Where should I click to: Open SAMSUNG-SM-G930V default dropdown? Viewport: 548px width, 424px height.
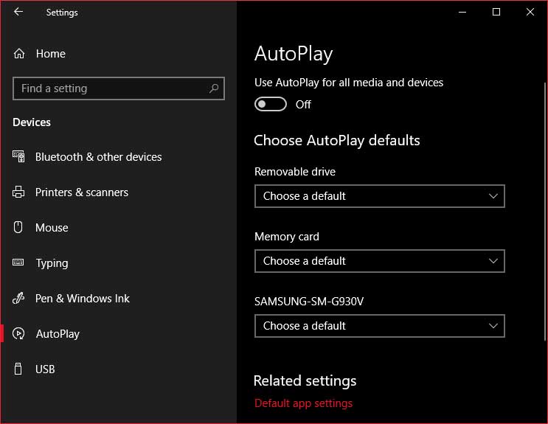pos(380,326)
